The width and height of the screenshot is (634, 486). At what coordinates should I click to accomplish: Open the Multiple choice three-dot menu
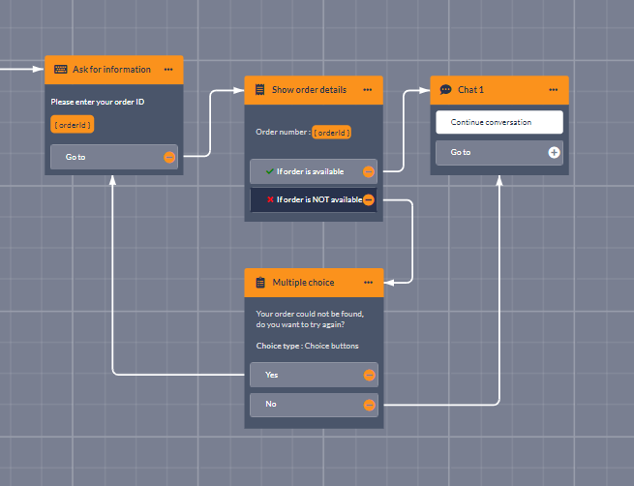(368, 283)
